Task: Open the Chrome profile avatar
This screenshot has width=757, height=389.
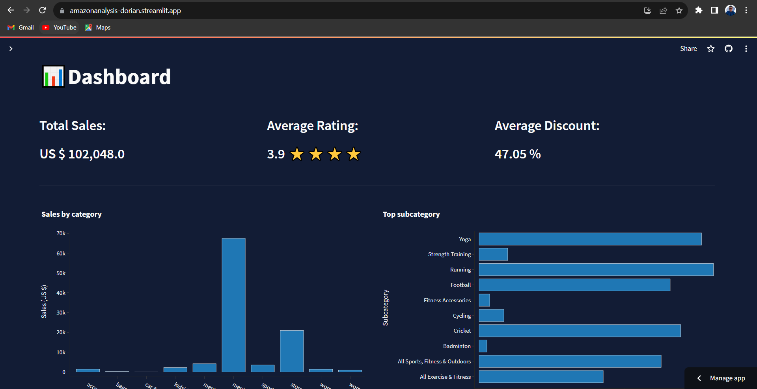Action: tap(731, 10)
